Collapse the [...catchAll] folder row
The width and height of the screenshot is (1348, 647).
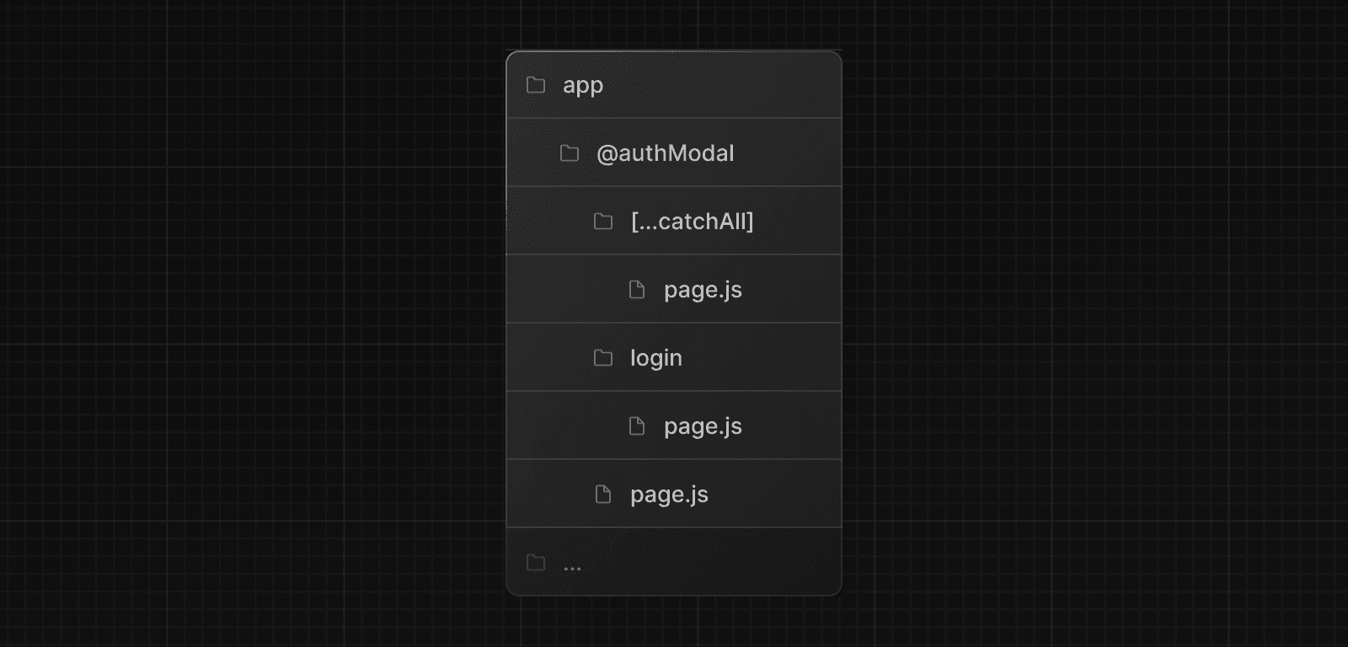point(674,221)
